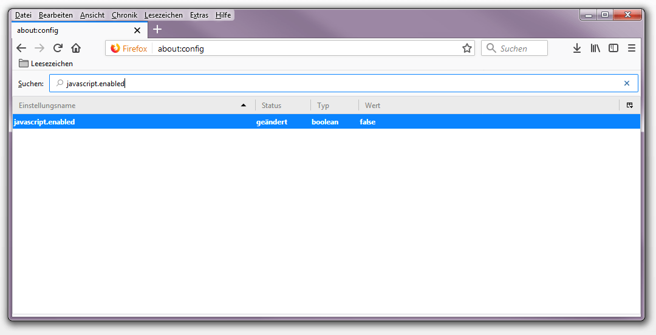
Task: Close the about:config tab
Action: (x=137, y=30)
